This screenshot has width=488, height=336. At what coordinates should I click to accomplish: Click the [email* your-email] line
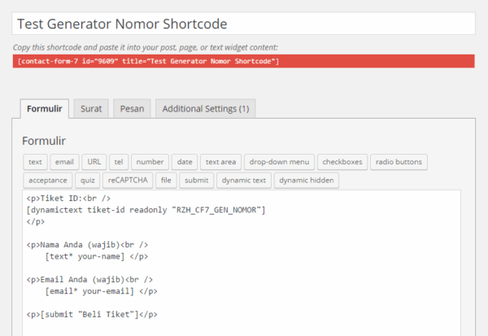pyautogui.click(x=101, y=291)
